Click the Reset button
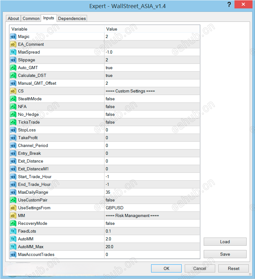 coord(234,268)
